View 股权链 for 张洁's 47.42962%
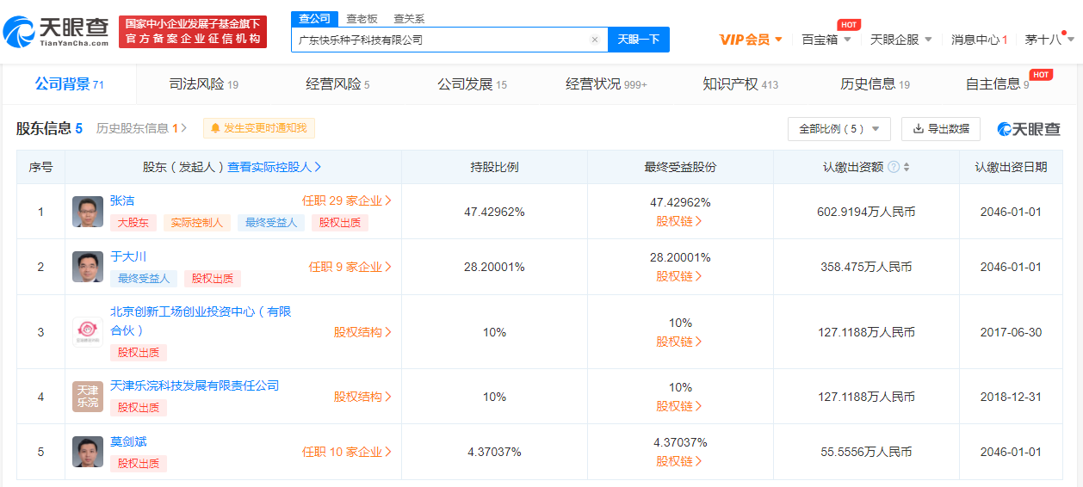 pyautogui.click(x=679, y=221)
